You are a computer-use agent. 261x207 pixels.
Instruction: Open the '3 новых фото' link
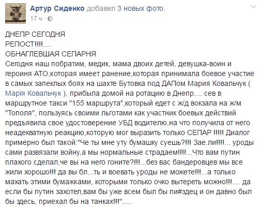[141, 8]
